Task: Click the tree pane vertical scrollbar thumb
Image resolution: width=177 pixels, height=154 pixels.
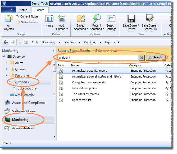Action: [x=54, y=66]
